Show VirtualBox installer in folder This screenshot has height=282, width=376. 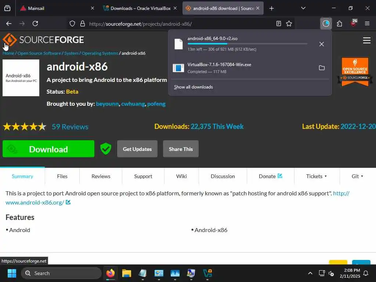(x=322, y=68)
